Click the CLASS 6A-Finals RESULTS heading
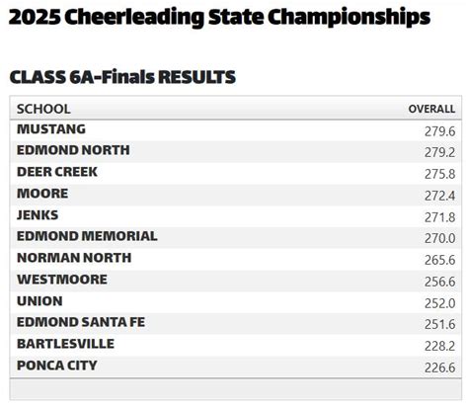This screenshot has height=409, width=468. [x=122, y=77]
